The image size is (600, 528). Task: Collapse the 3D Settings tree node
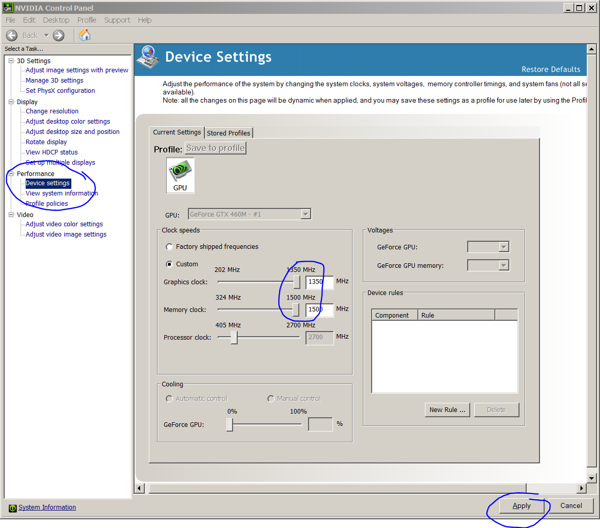pyautogui.click(x=11, y=61)
